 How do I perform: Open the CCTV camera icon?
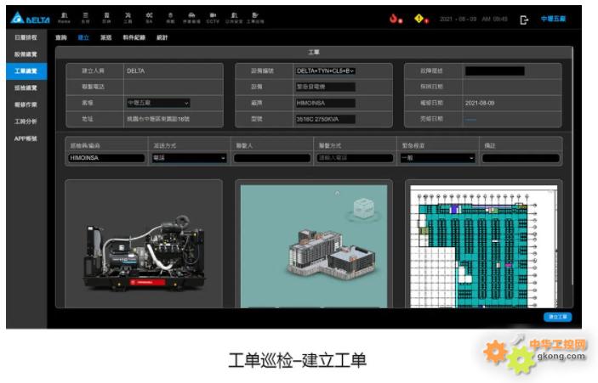[213, 17]
